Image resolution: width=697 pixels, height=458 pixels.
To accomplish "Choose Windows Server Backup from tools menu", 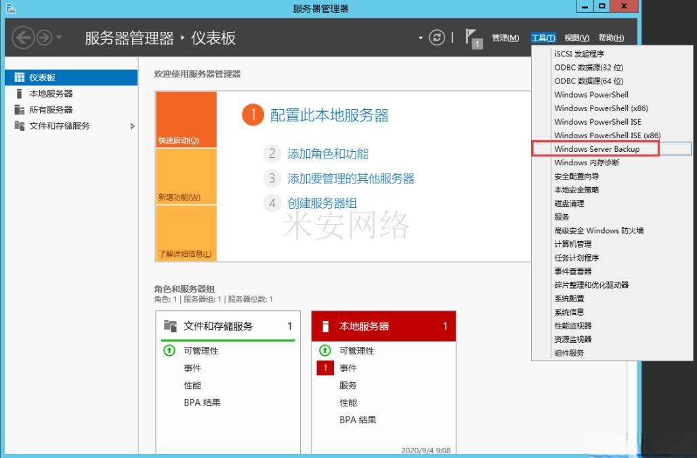I will pyautogui.click(x=596, y=149).
